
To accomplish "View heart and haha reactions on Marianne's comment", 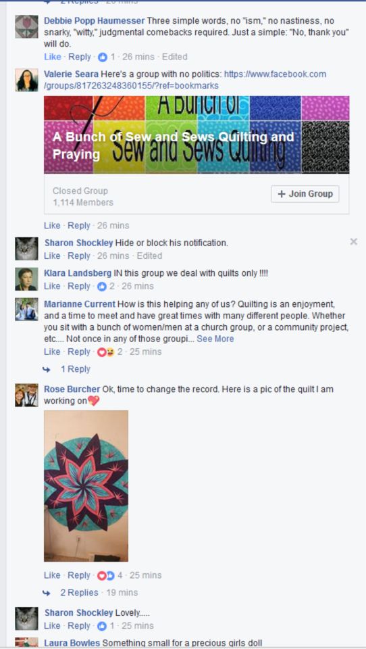I will pos(105,352).
